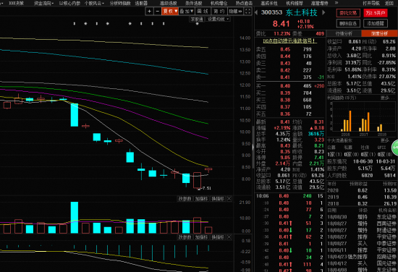The width and height of the screenshot is (398, 272).
Task: Toggle fullscreen chart view icon
Action: [x=247, y=11]
